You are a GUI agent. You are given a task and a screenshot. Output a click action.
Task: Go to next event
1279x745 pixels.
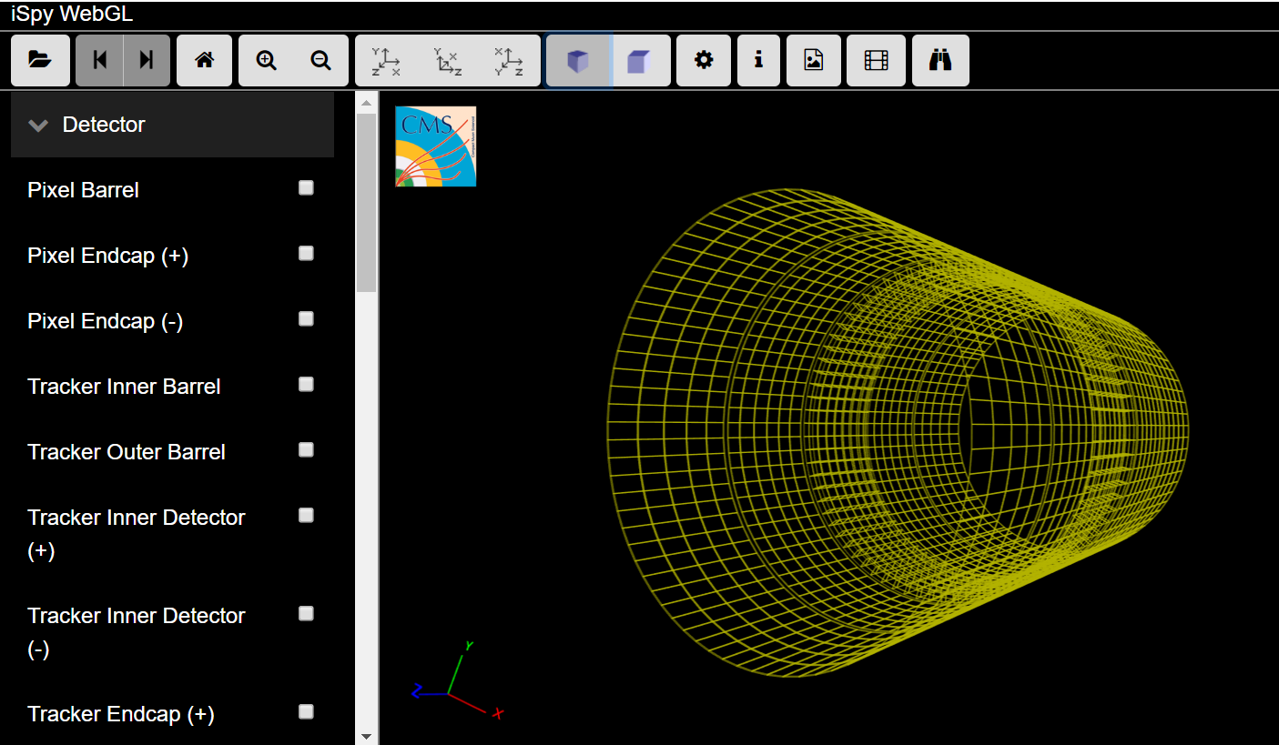[x=147, y=60]
